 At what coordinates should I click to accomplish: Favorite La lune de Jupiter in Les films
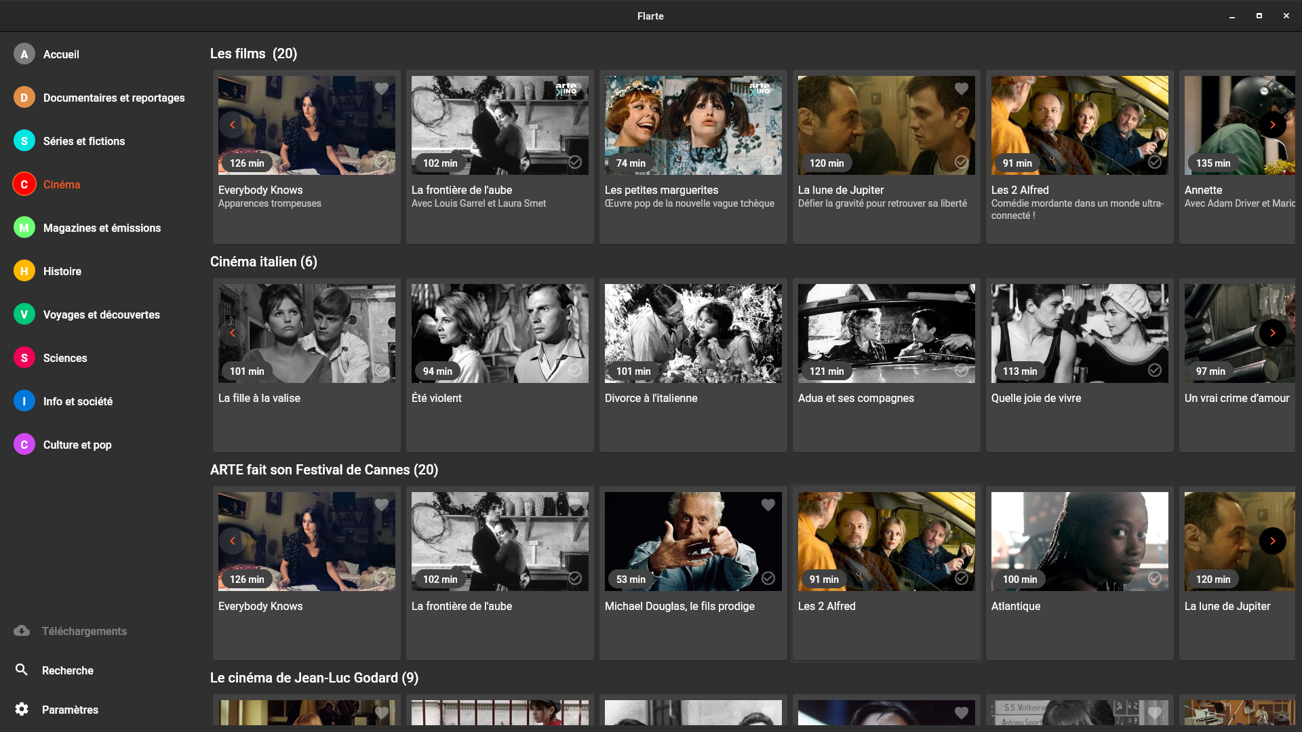pos(962,89)
